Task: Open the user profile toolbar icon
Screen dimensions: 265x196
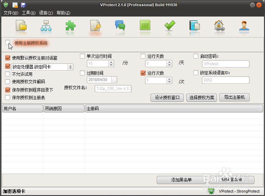Action: point(244,25)
